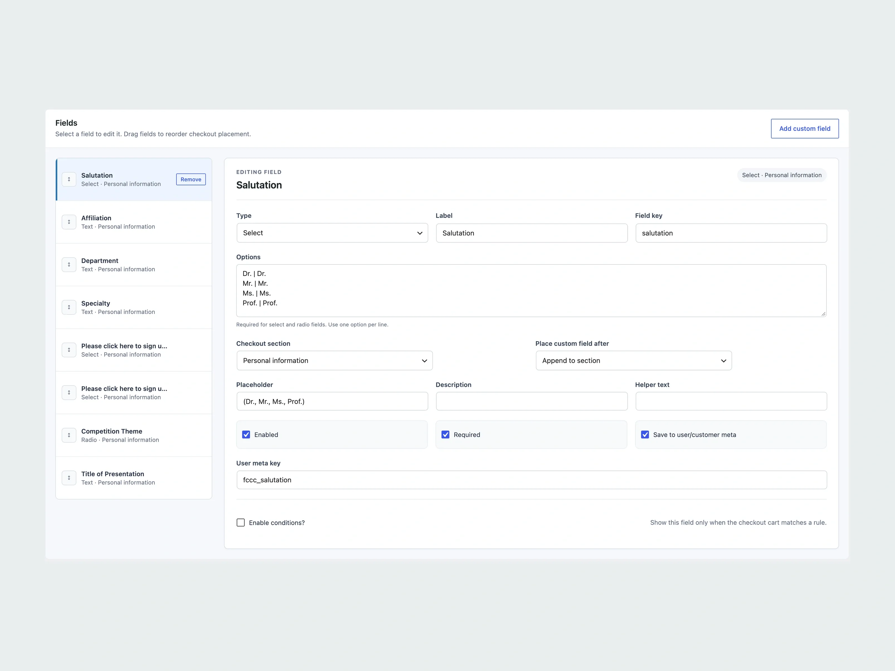The image size is (895, 671).
Task: Select the Title of Presentation field
Action: (x=134, y=478)
